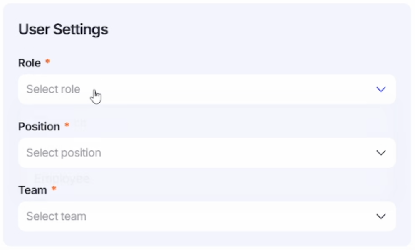Click the blue chevron in Role field

pyautogui.click(x=381, y=89)
